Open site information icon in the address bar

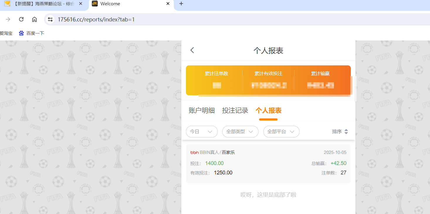(x=50, y=19)
